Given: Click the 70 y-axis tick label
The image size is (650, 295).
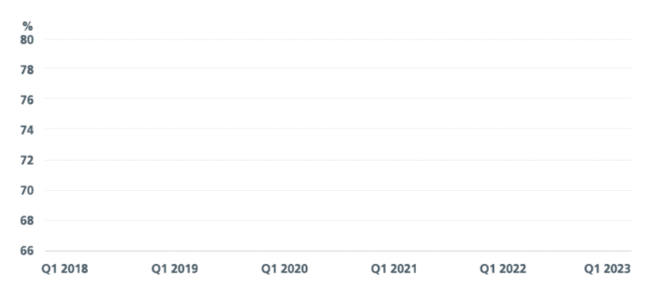Looking at the screenshot, I should tap(27, 190).
